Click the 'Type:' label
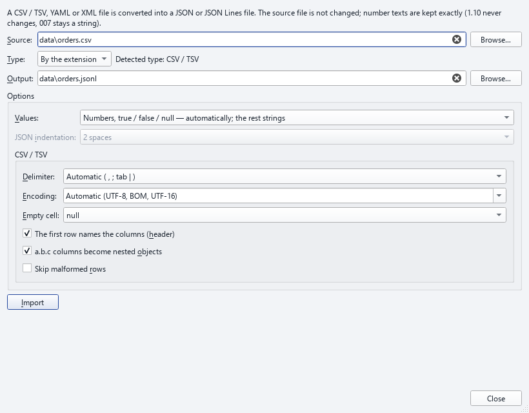Image resolution: width=529 pixels, height=413 pixels. pyautogui.click(x=16, y=60)
